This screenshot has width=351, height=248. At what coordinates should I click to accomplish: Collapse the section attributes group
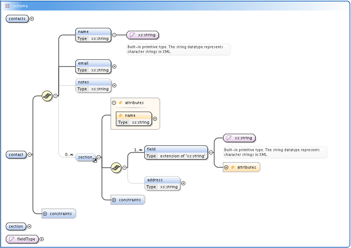pos(114,103)
